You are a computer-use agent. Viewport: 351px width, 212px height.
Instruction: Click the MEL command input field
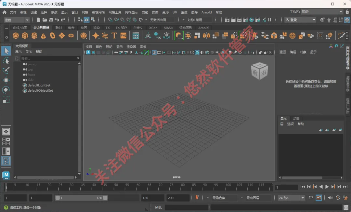187,207
